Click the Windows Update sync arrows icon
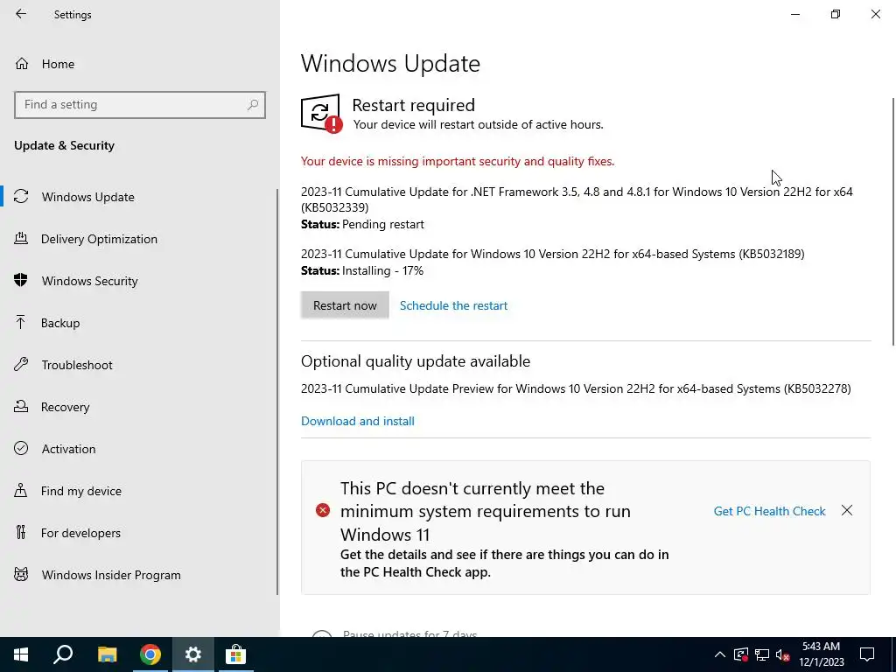 click(21, 197)
